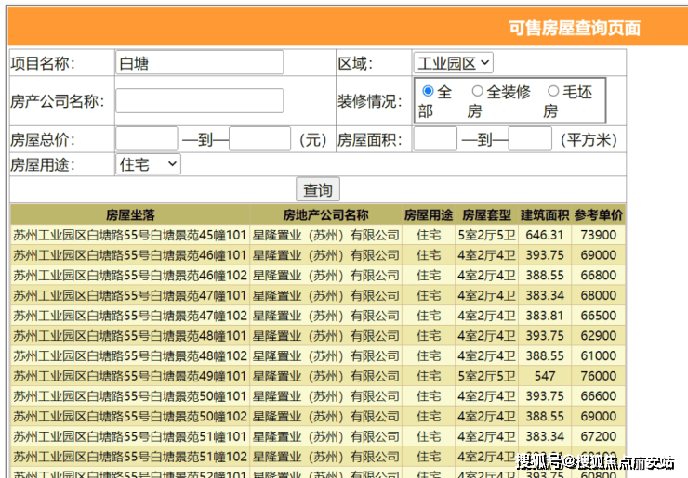Open the 区域 dropdown showing 工业园区
The height and width of the screenshot is (478, 688).
tap(453, 63)
